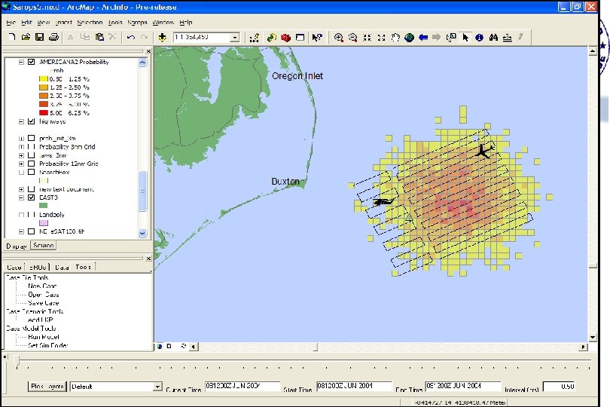Switch to the Source tab
The image size is (610, 407).
44,245
